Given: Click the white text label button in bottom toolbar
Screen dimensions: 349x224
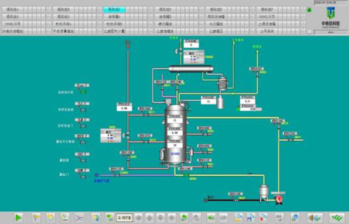Looking at the screenshot, I should [x=124, y=218].
